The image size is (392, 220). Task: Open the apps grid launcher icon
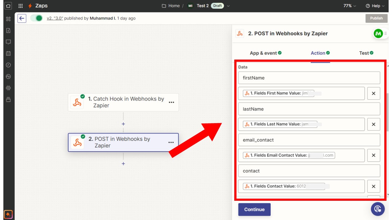point(21,6)
